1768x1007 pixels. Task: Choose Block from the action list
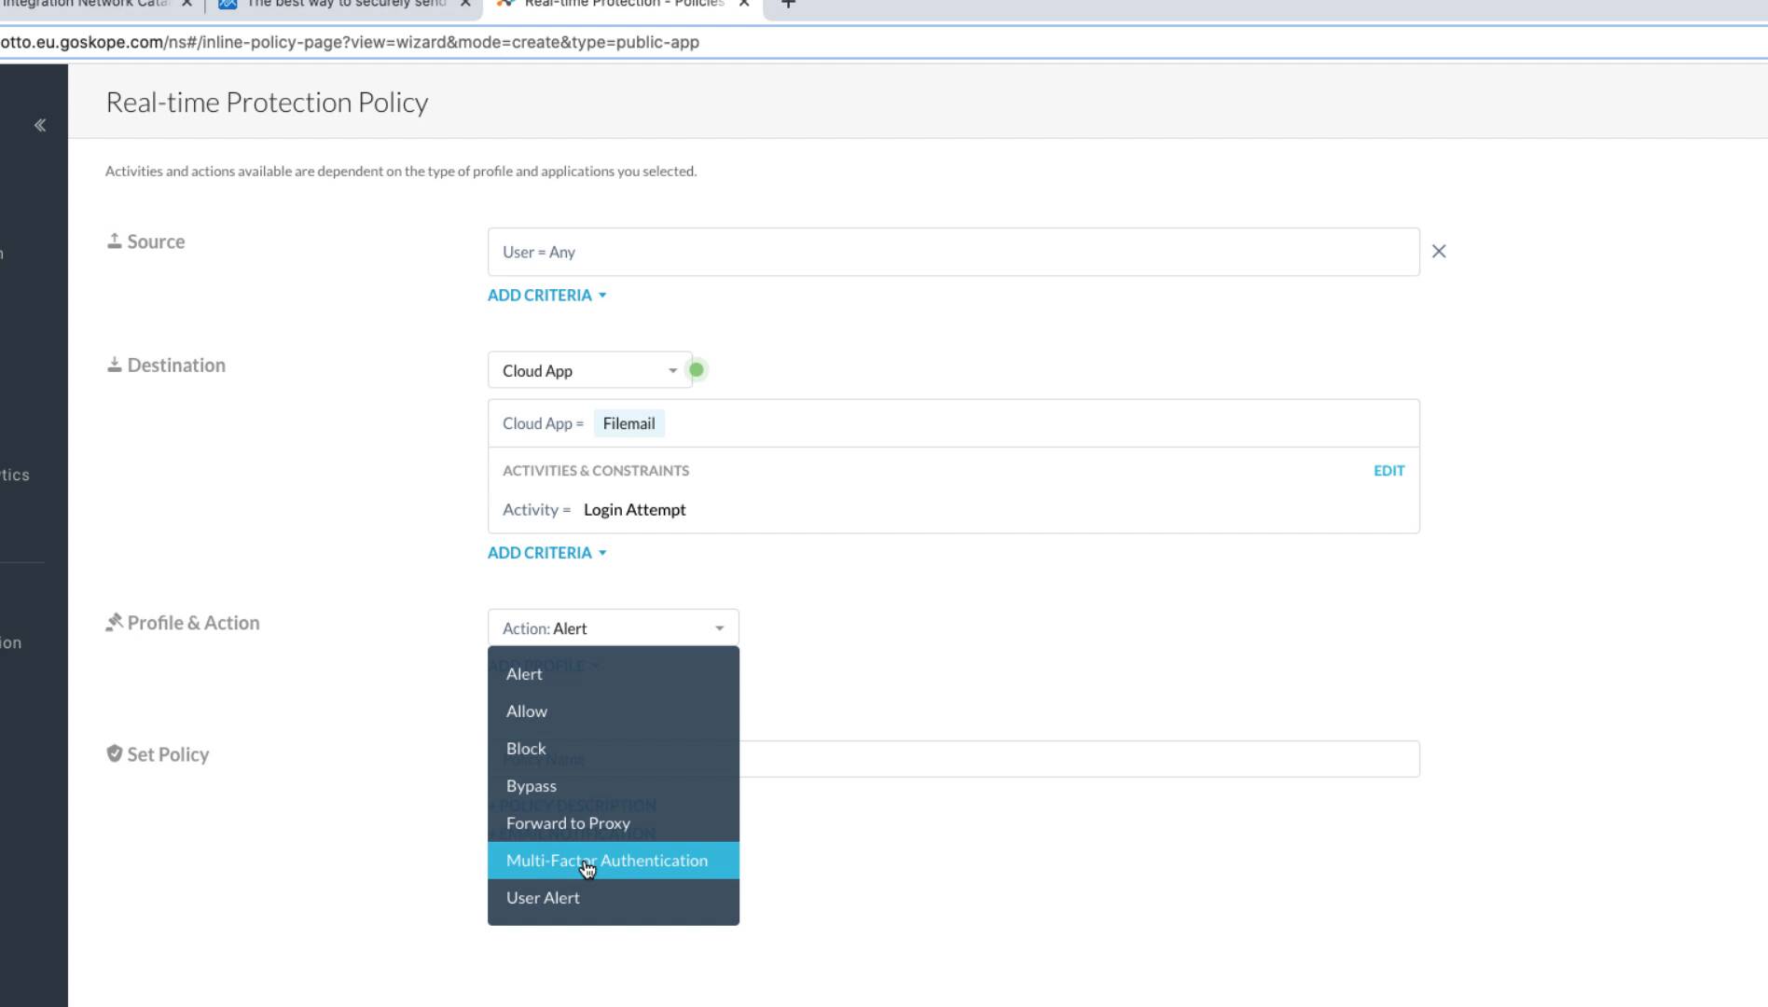(x=526, y=749)
